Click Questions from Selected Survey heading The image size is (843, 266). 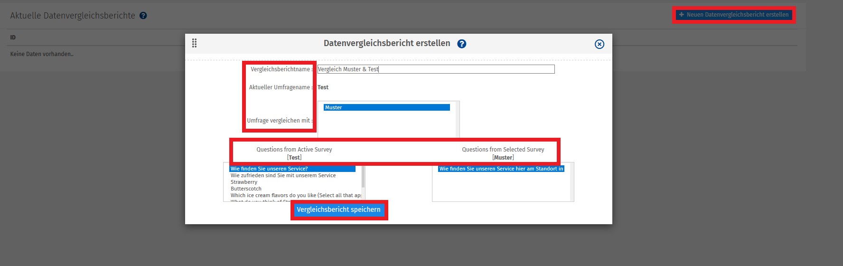(503, 150)
